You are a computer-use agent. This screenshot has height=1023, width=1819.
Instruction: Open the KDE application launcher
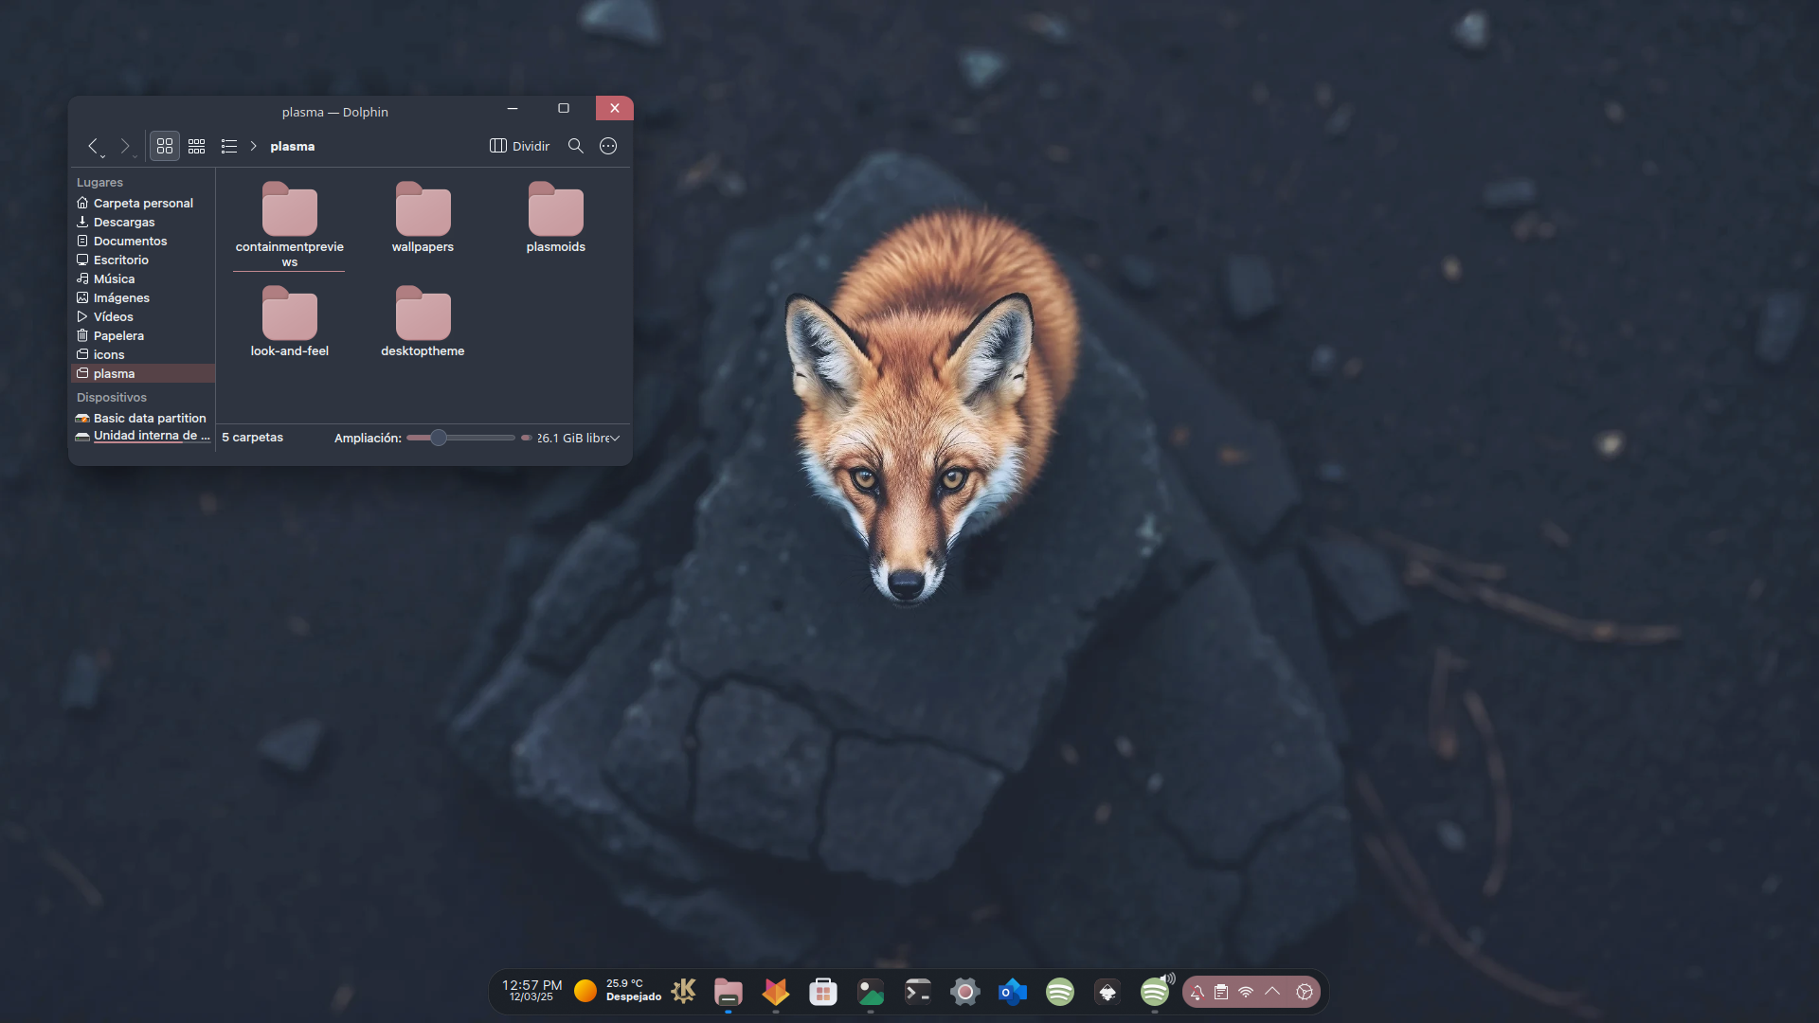coord(683,991)
